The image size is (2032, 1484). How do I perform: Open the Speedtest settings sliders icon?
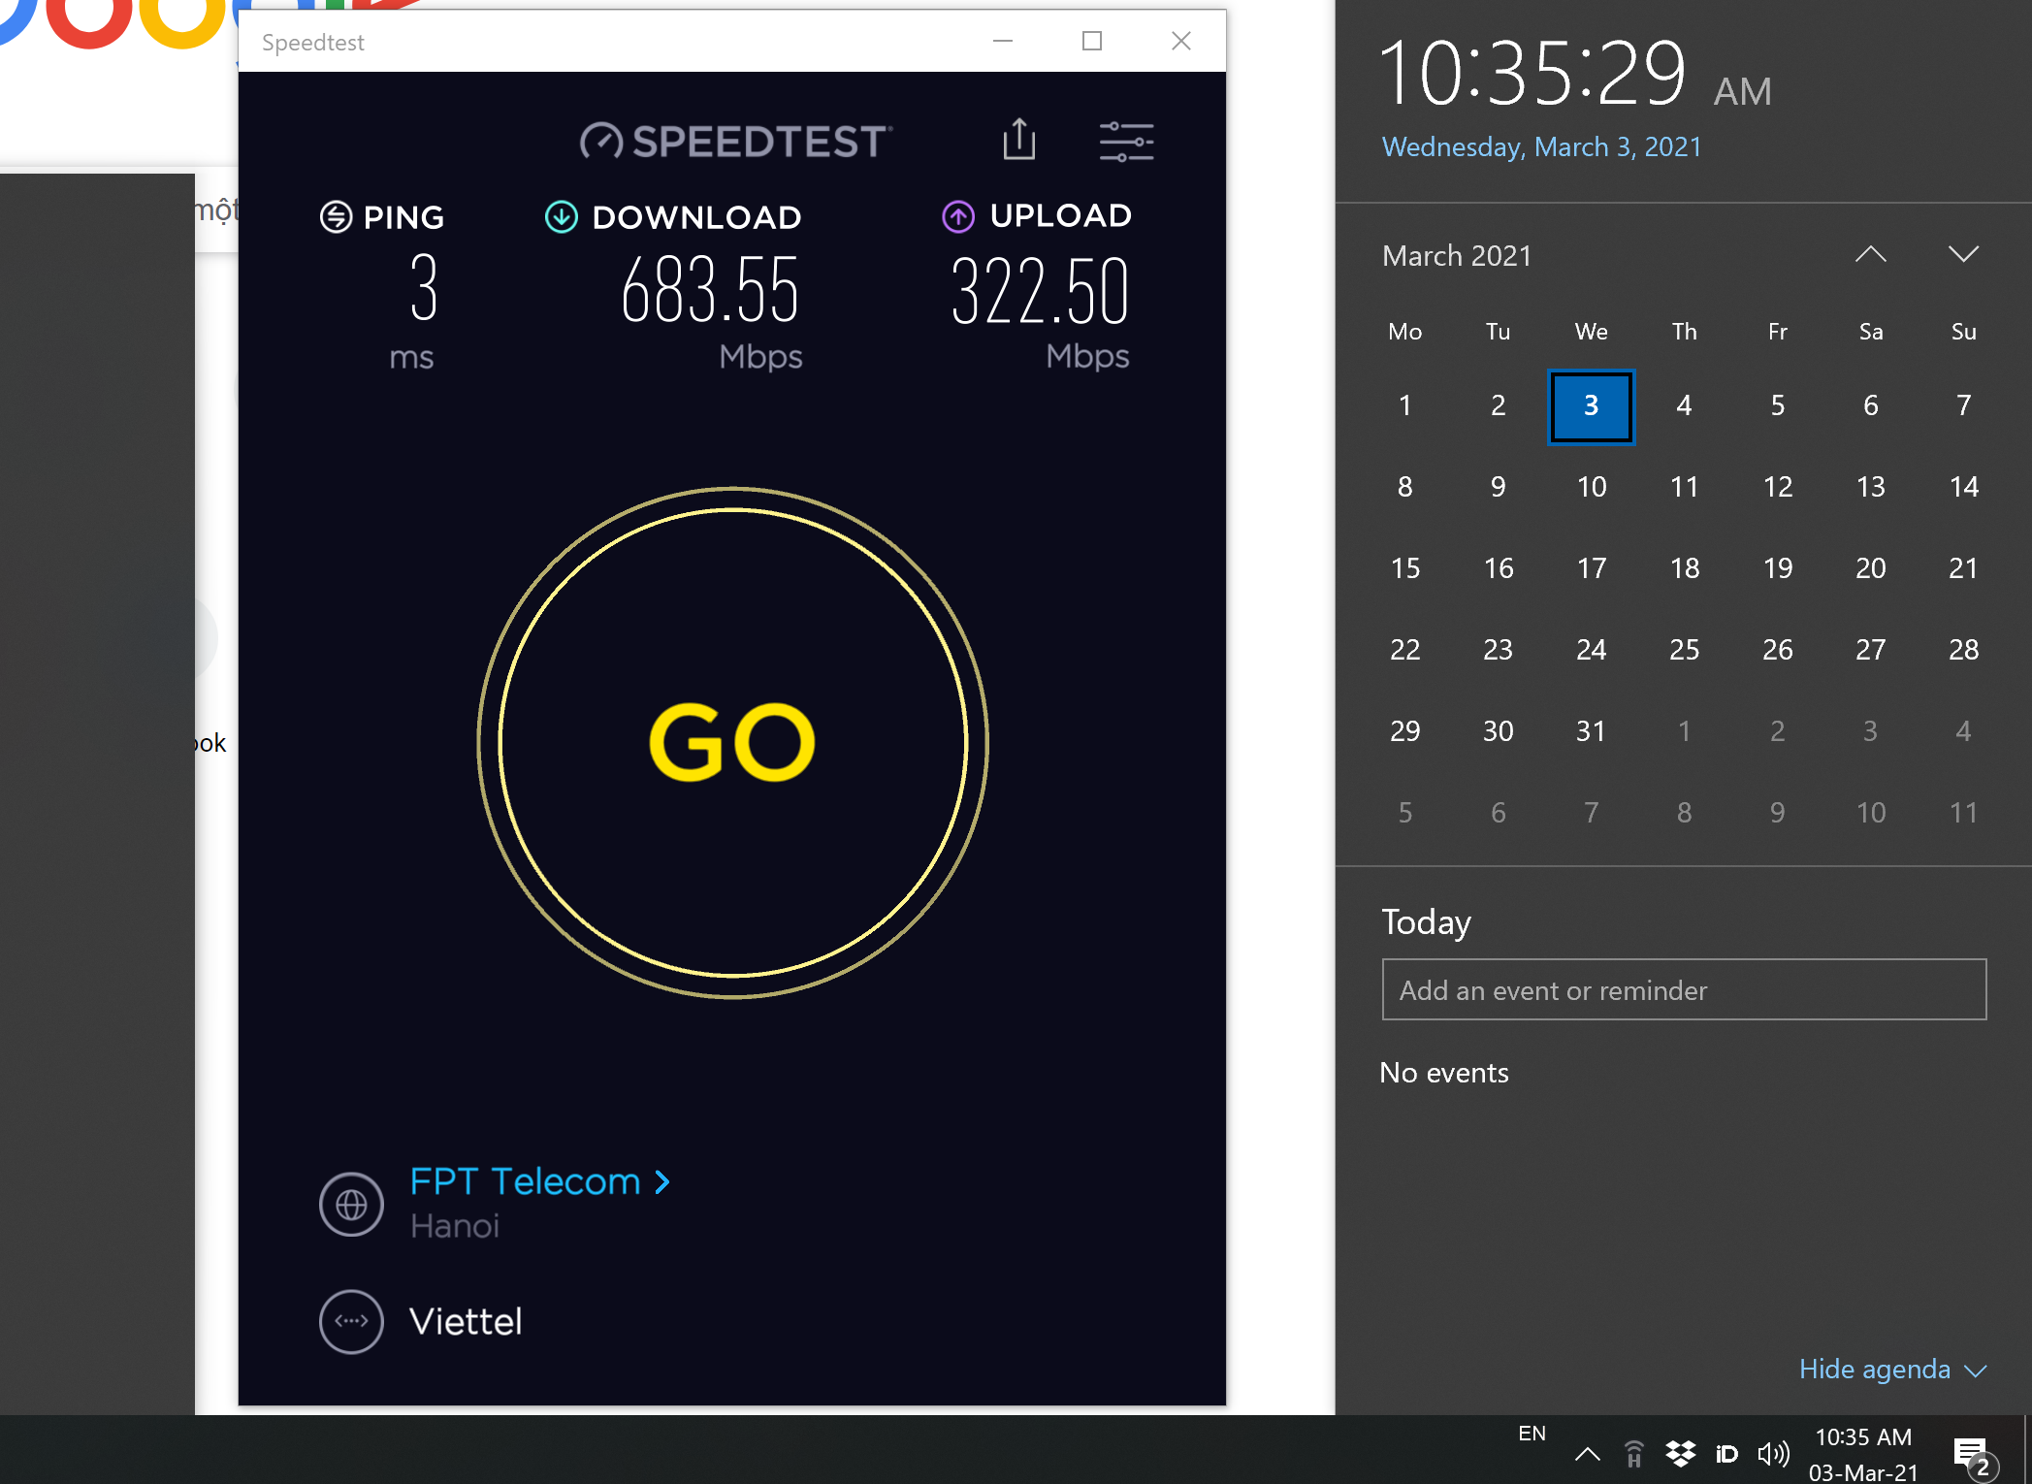point(1126,142)
